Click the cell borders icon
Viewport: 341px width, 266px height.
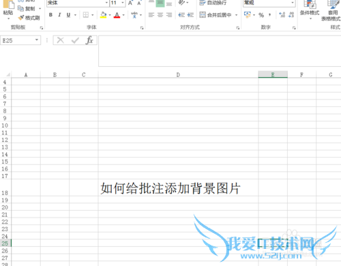86,15
